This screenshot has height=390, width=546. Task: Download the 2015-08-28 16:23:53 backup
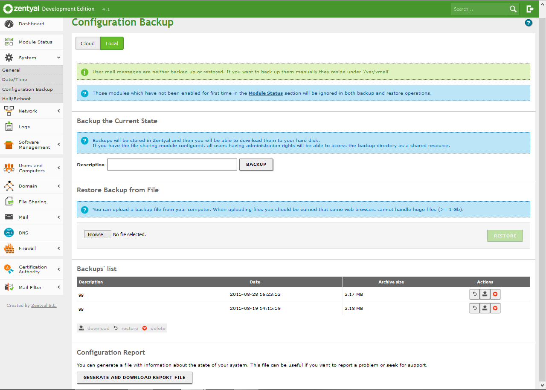pyautogui.click(x=485, y=294)
